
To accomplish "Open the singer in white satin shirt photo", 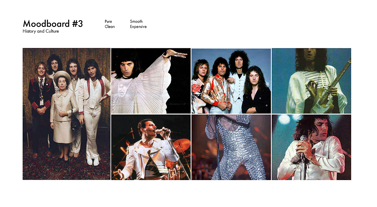I will click(x=311, y=147).
